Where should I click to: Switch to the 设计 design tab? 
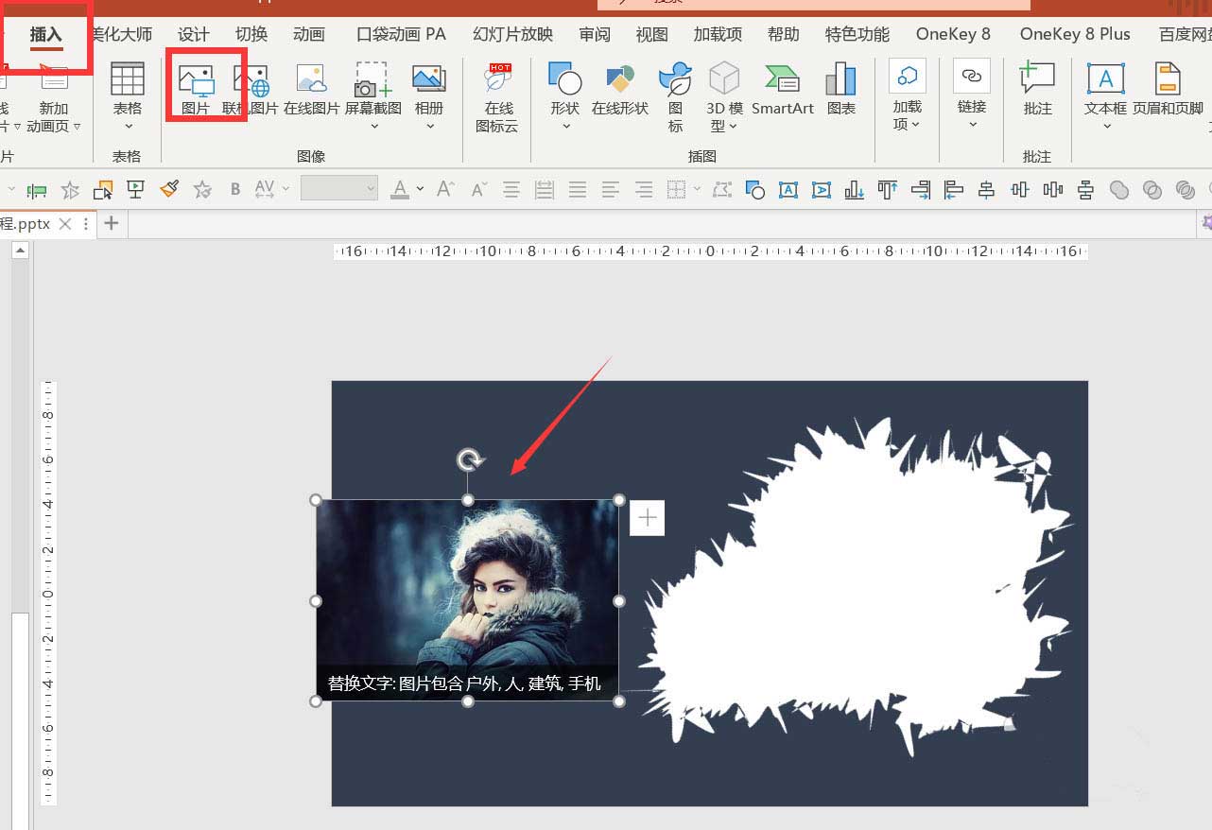(x=193, y=34)
